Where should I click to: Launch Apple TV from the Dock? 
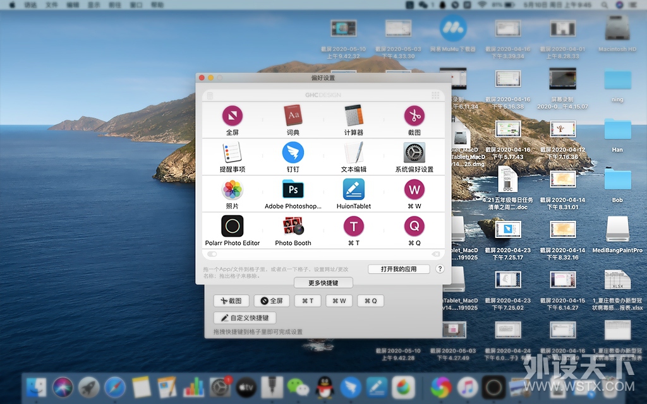click(x=246, y=388)
